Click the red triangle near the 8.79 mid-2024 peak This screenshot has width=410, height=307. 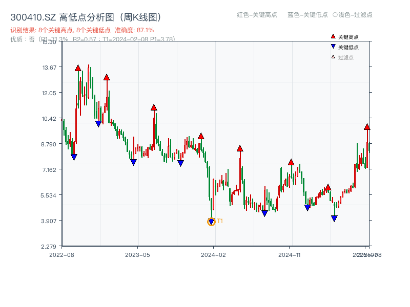[x=239, y=148]
